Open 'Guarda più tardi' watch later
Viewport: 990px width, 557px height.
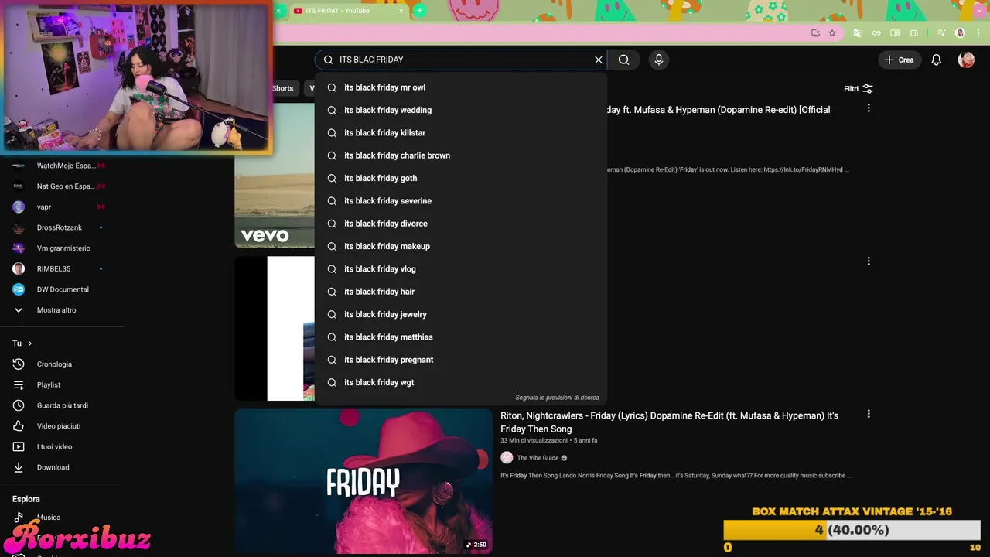[62, 405]
